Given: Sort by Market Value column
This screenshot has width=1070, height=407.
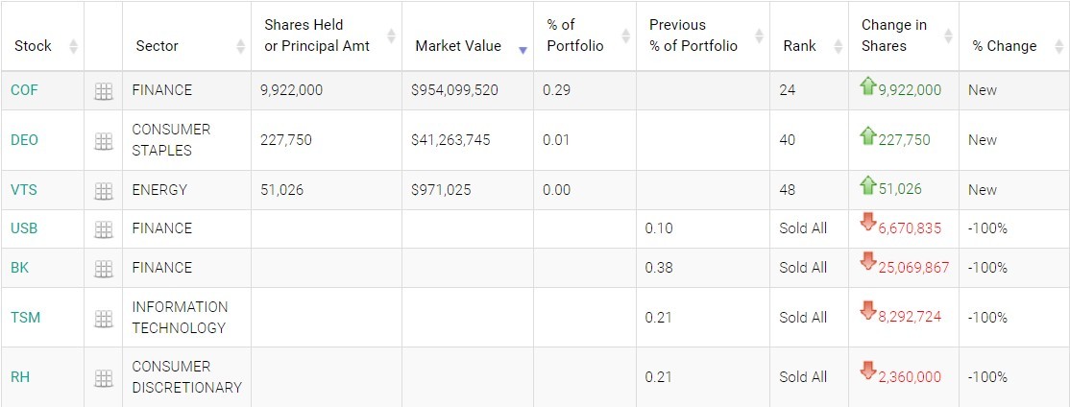Looking at the screenshot, I should (458, 46).
